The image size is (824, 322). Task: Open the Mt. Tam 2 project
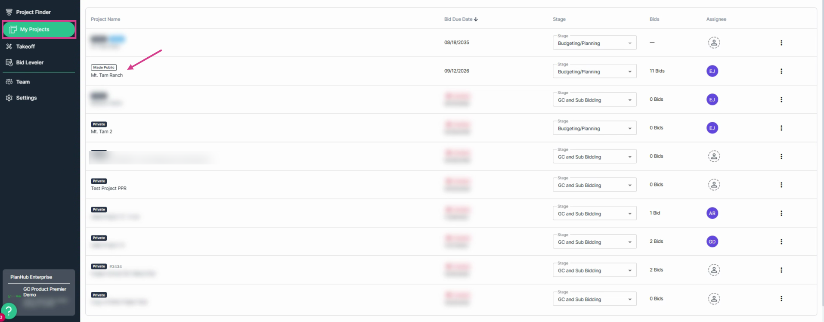102,132
